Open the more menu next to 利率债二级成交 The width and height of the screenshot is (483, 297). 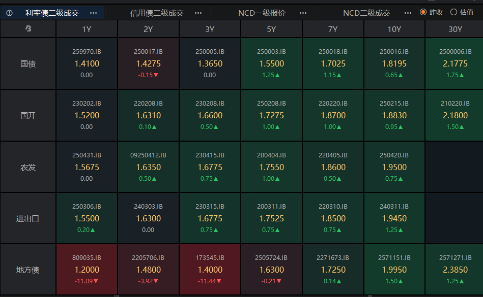(93, 13)
